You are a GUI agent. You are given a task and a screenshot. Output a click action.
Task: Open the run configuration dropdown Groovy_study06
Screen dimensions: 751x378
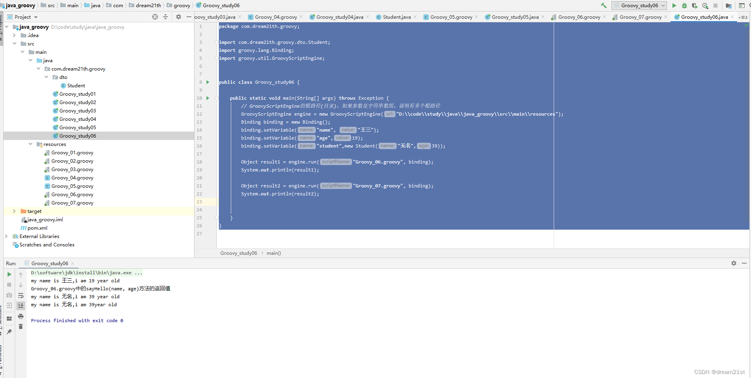pos(639,6)
